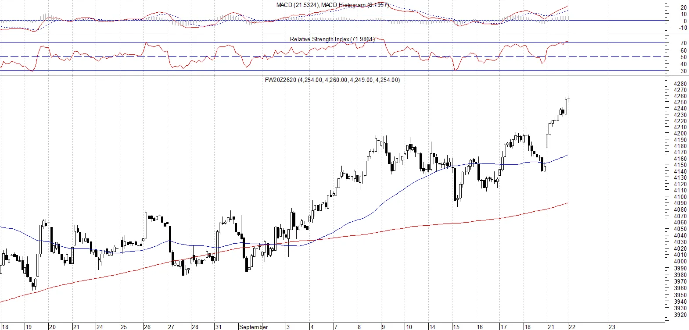Click the 4150 price axis label
This screenshot has width=689, height=330.
[680, 165]
